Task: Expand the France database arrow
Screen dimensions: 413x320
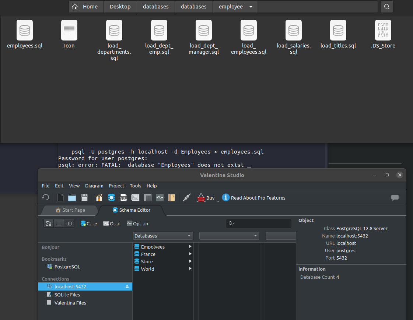Action: (x=190, y=254)
